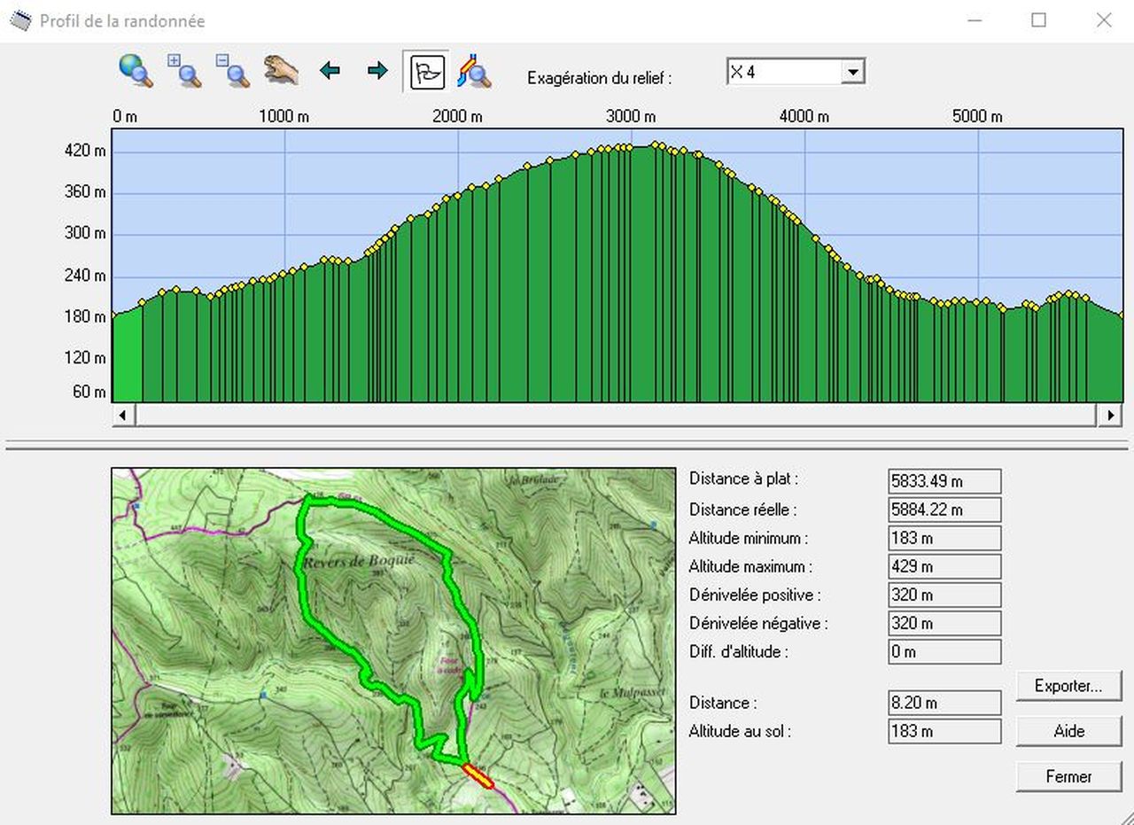Click the globe zoom full-extent icon
Viewport: 1134px width, 825px height.
136,71
